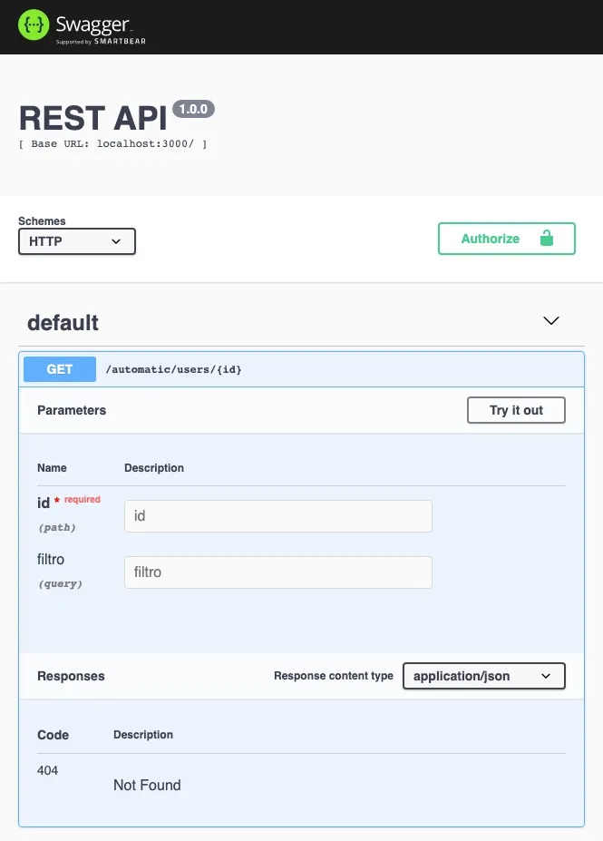Click the Parameters section header
This screenshot has height=841, width=603.
point(72,410)
